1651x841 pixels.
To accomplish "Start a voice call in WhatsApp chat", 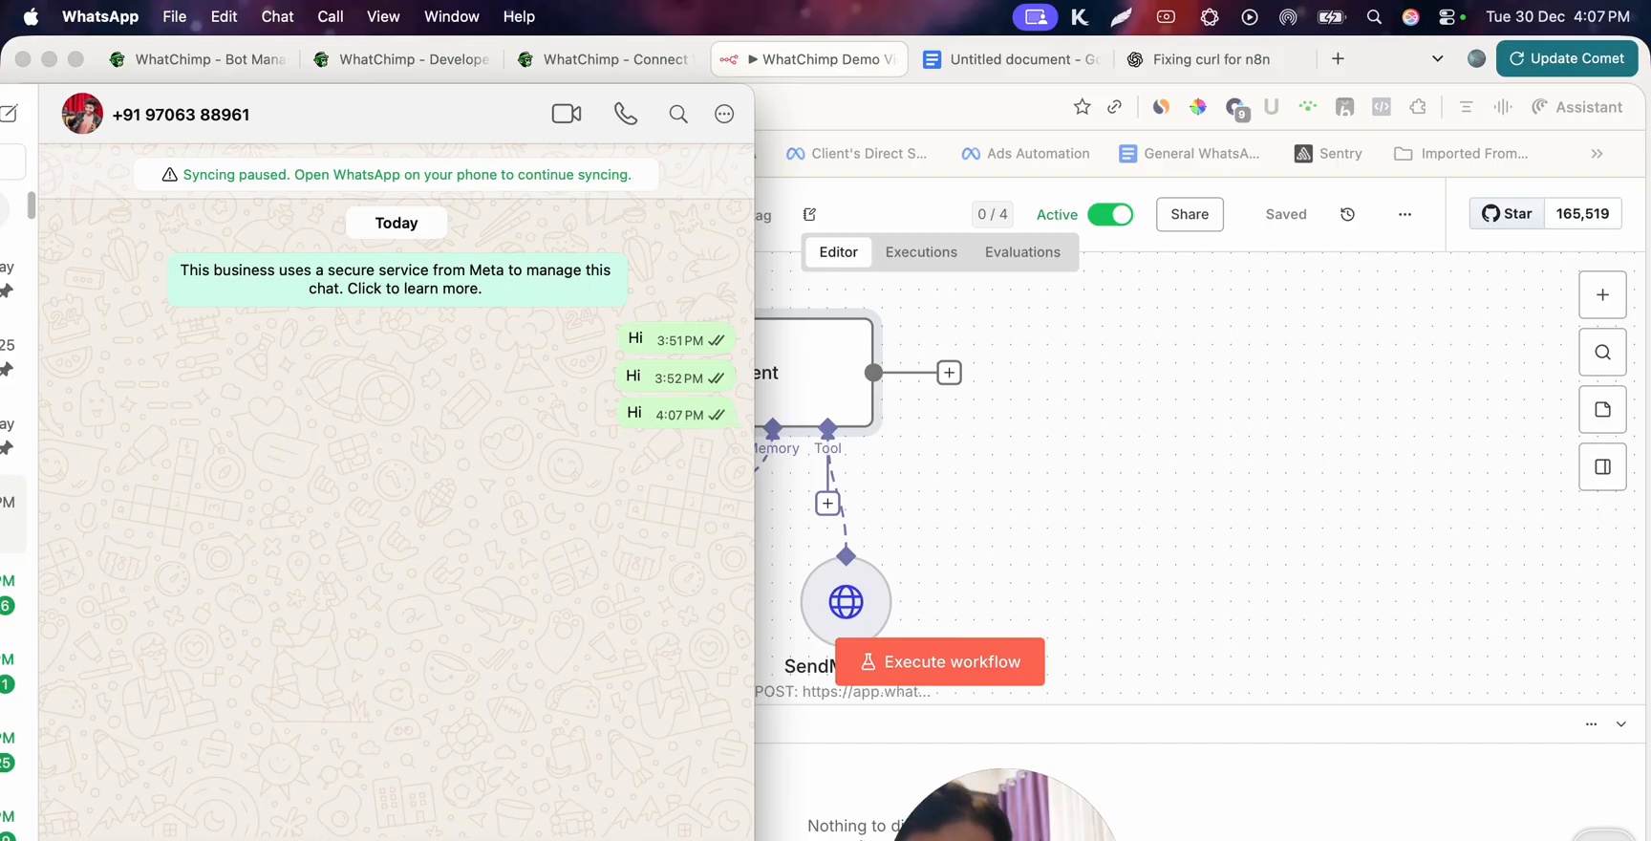I will point(626,114).
